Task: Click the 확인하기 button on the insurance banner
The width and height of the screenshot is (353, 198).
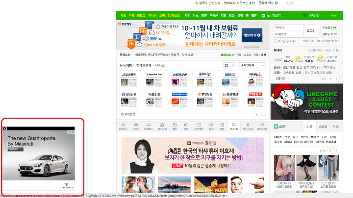Action: tap(252, 35)
